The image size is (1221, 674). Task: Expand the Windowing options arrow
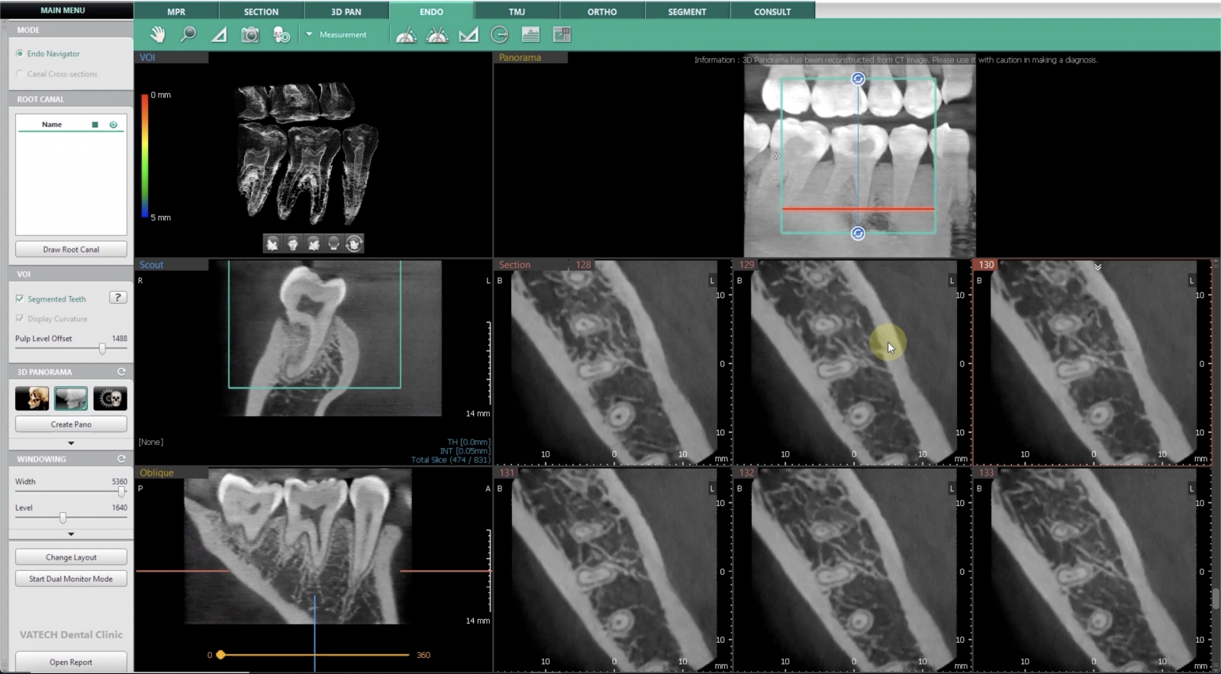[x=71, y=534]
